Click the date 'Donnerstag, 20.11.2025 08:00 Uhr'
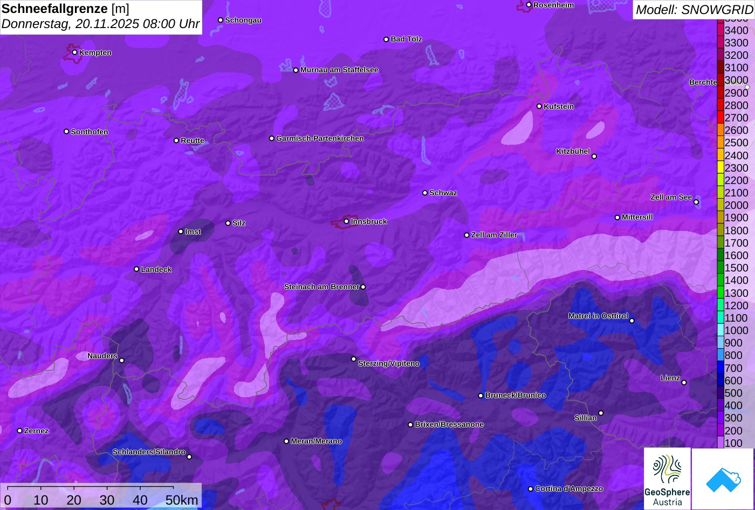The height and width of the screenshot is (510, 755). pos(101,24)
